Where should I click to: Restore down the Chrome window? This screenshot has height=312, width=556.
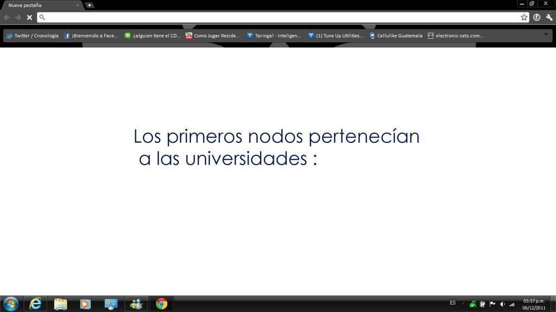(532, 4)
